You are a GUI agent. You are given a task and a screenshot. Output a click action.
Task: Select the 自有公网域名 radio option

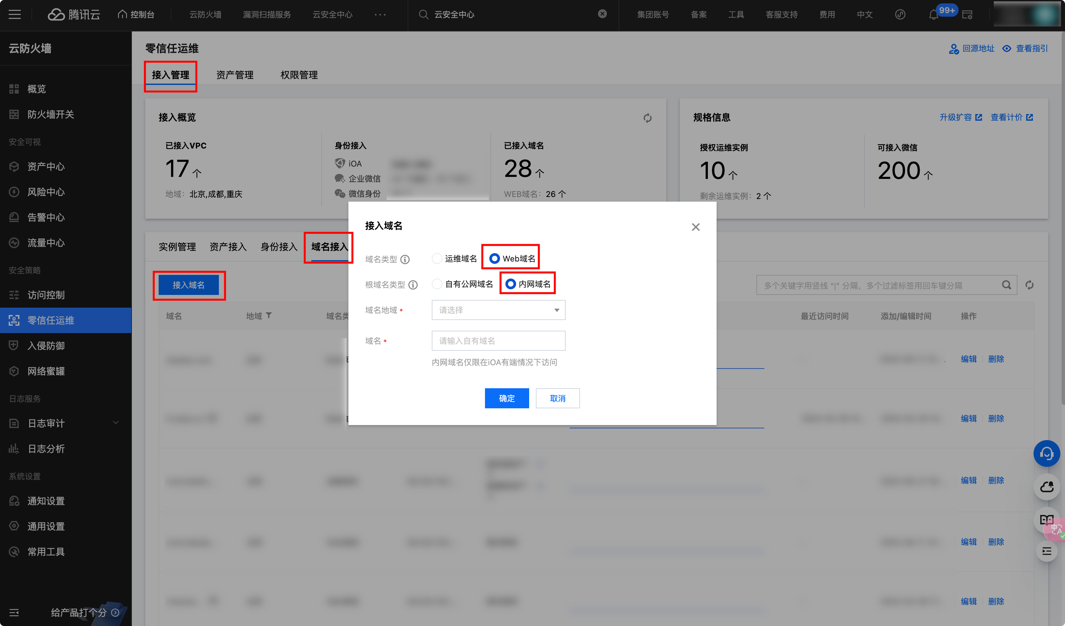437,284
